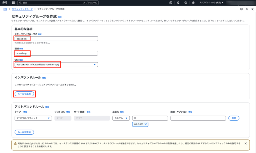
Task: Click the AWS logo home icon
Action: pos(5,3)
